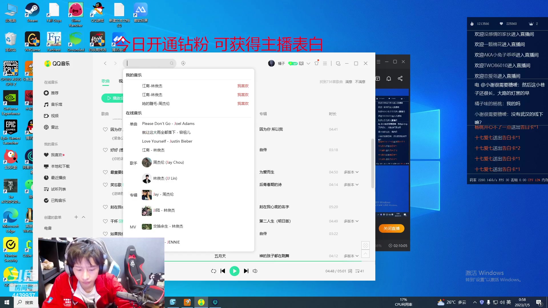
Task: Open 雷达 in the sidebar
Action: [51, 127]
